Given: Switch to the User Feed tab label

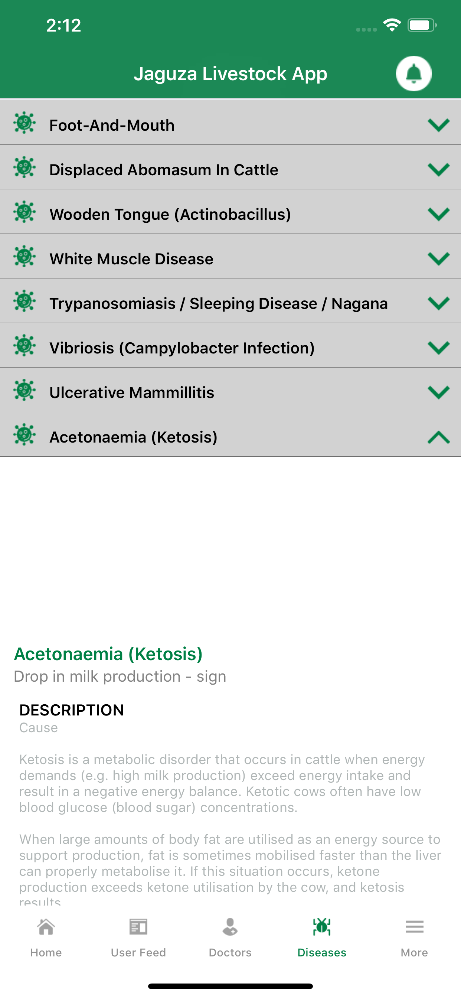Looking at the screenshot, I should point(138,953).
